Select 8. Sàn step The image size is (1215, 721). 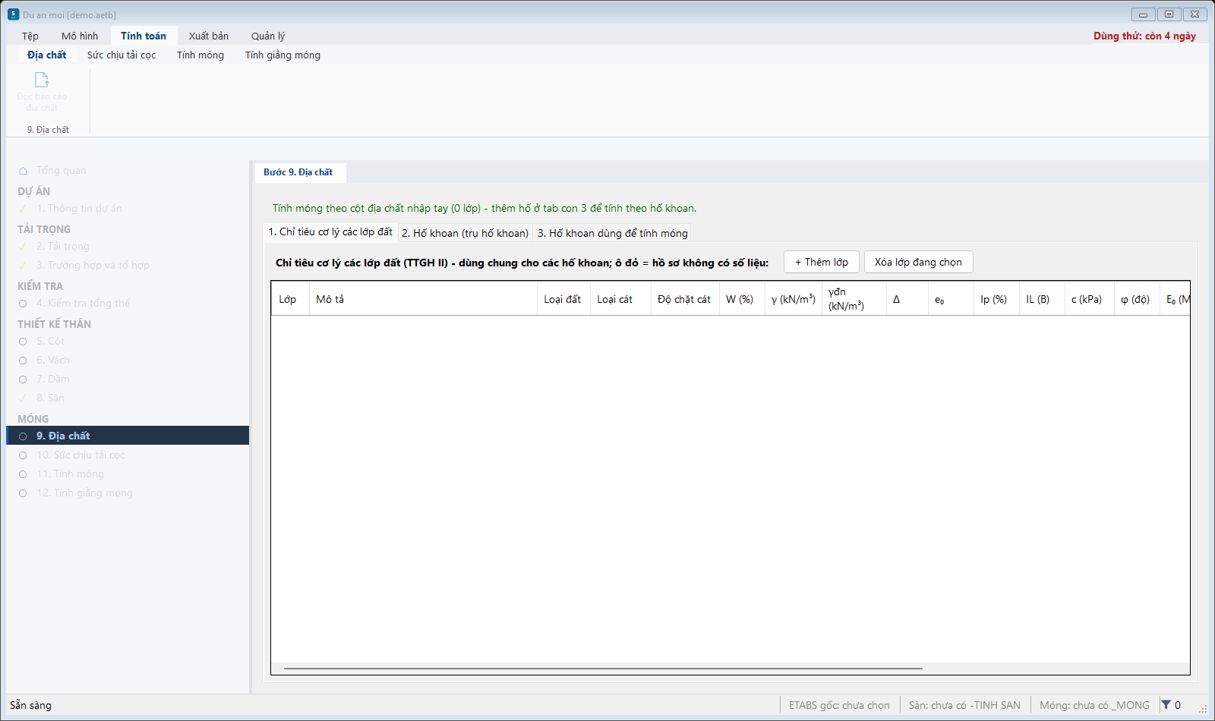click(x=128, y=398)
